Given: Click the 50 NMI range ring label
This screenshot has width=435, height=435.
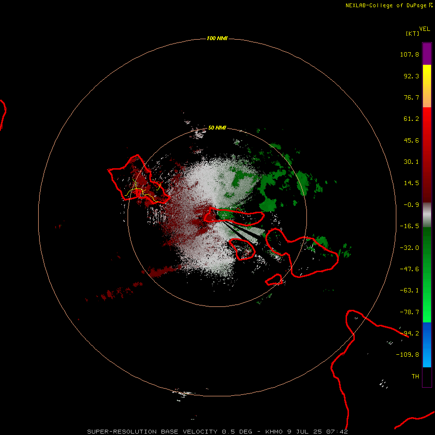Looking at the screenshot, I should 217,128.
